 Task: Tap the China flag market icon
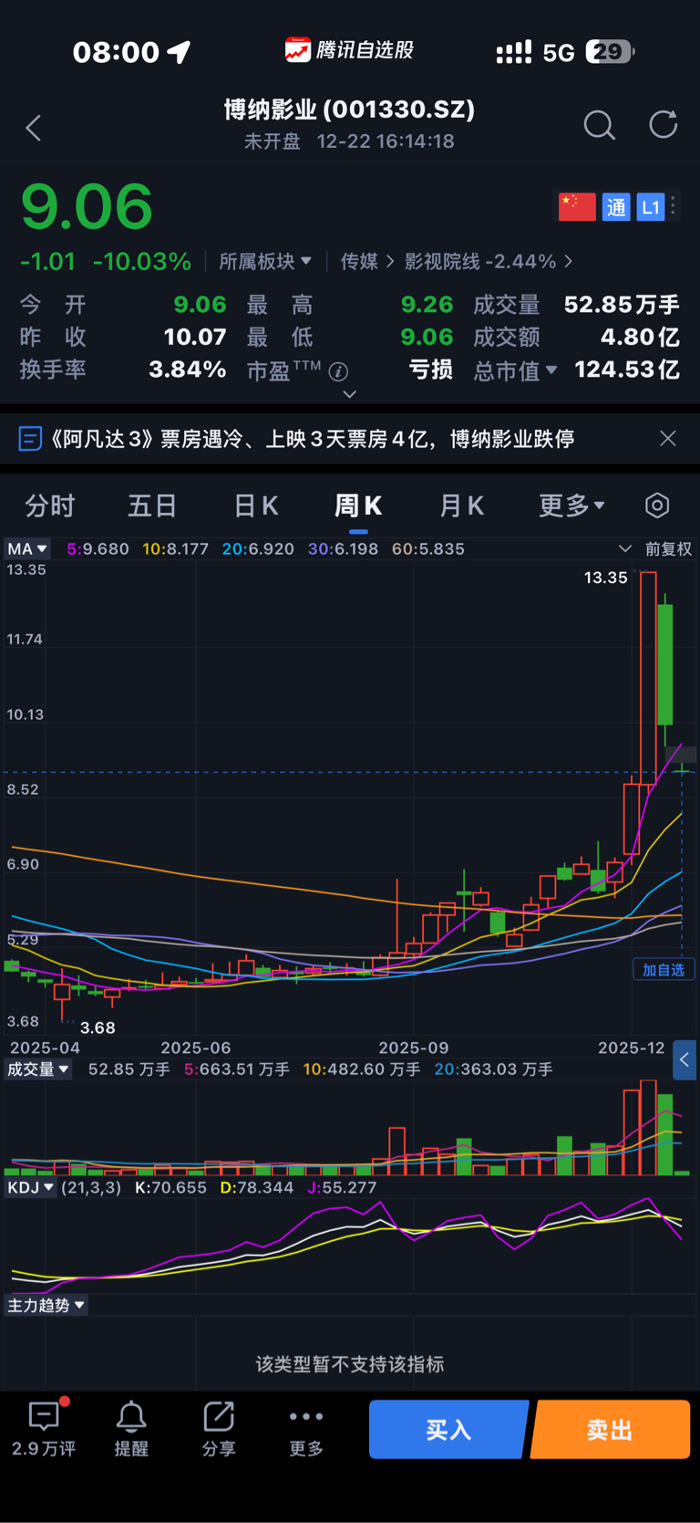(577, 207)
